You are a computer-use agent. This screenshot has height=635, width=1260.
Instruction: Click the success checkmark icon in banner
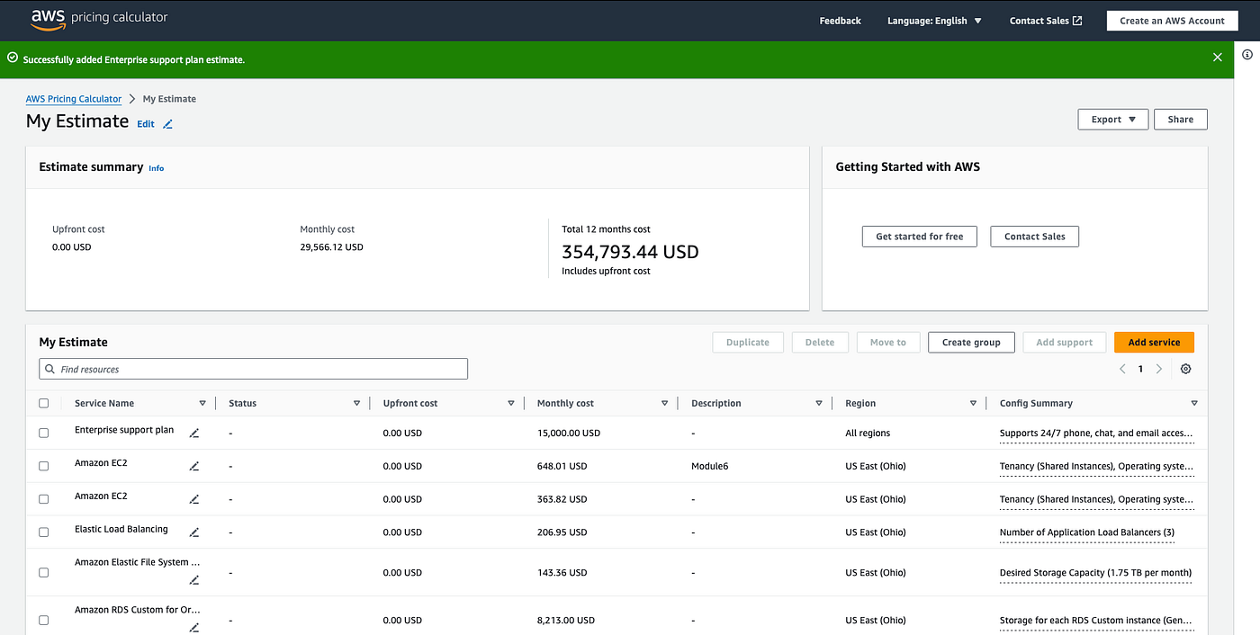pos(13,58)
